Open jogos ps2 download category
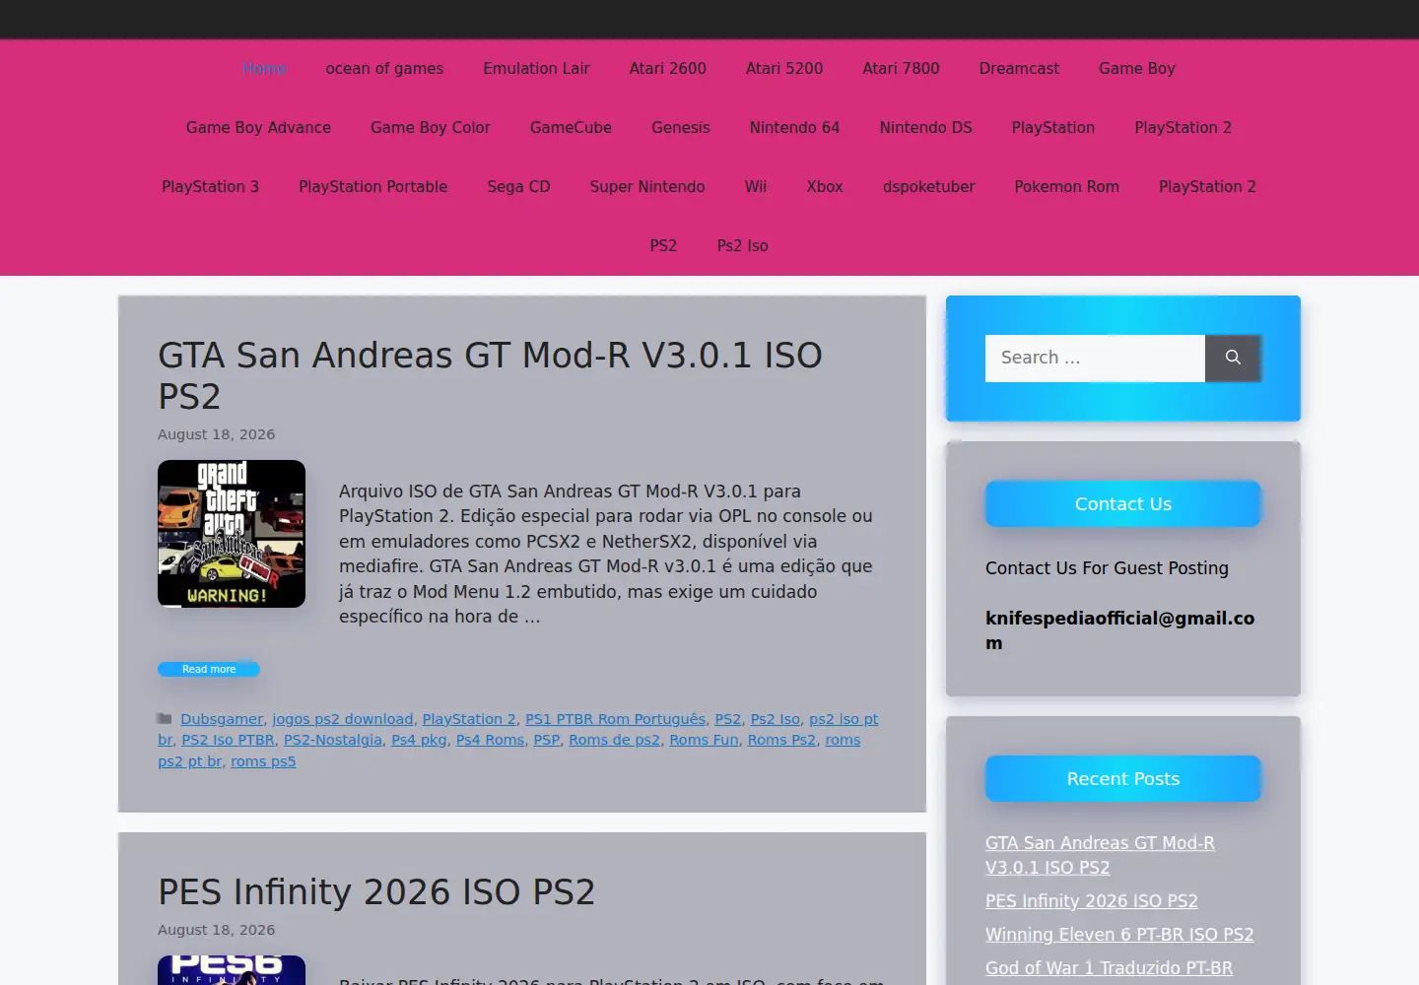The height and width of the screenshot is (985, 1419). (x=343, y=719)
